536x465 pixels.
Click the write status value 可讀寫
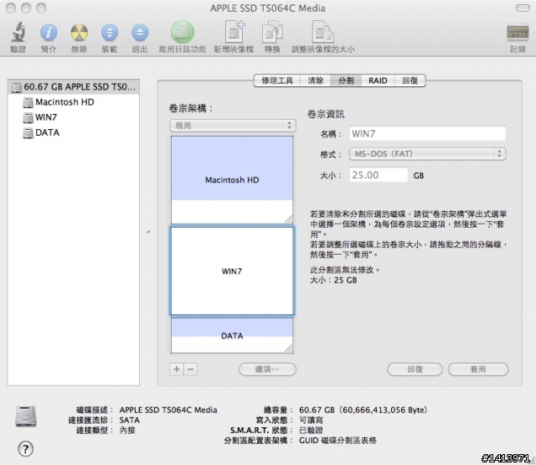coord(311,420)
